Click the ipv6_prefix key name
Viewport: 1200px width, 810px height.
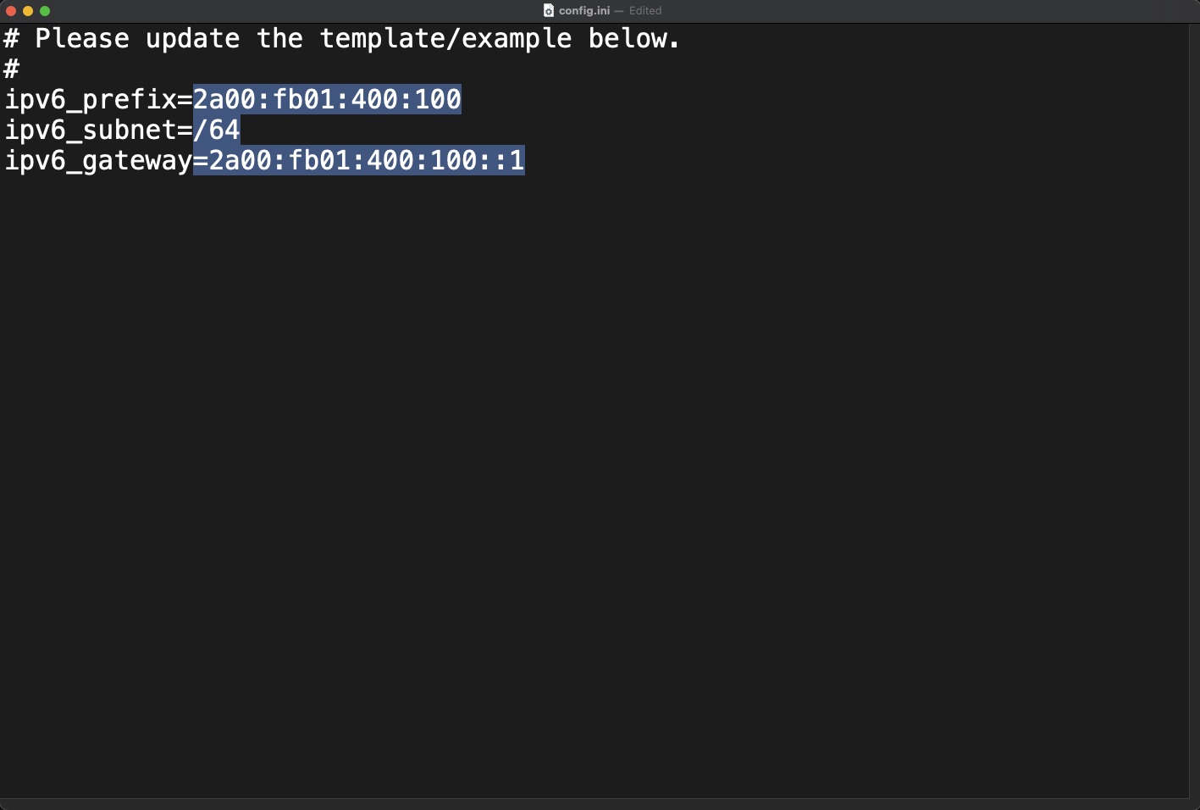point(91,100)
